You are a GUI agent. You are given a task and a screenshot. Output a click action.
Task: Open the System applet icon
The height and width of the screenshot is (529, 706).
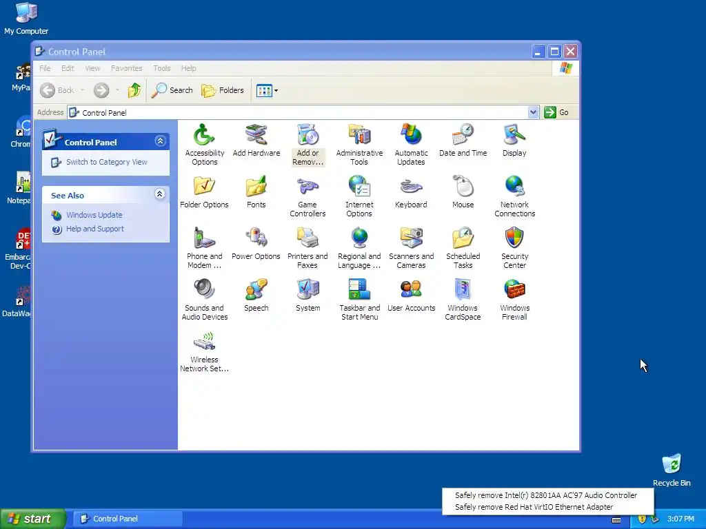(x=308, y=295)
